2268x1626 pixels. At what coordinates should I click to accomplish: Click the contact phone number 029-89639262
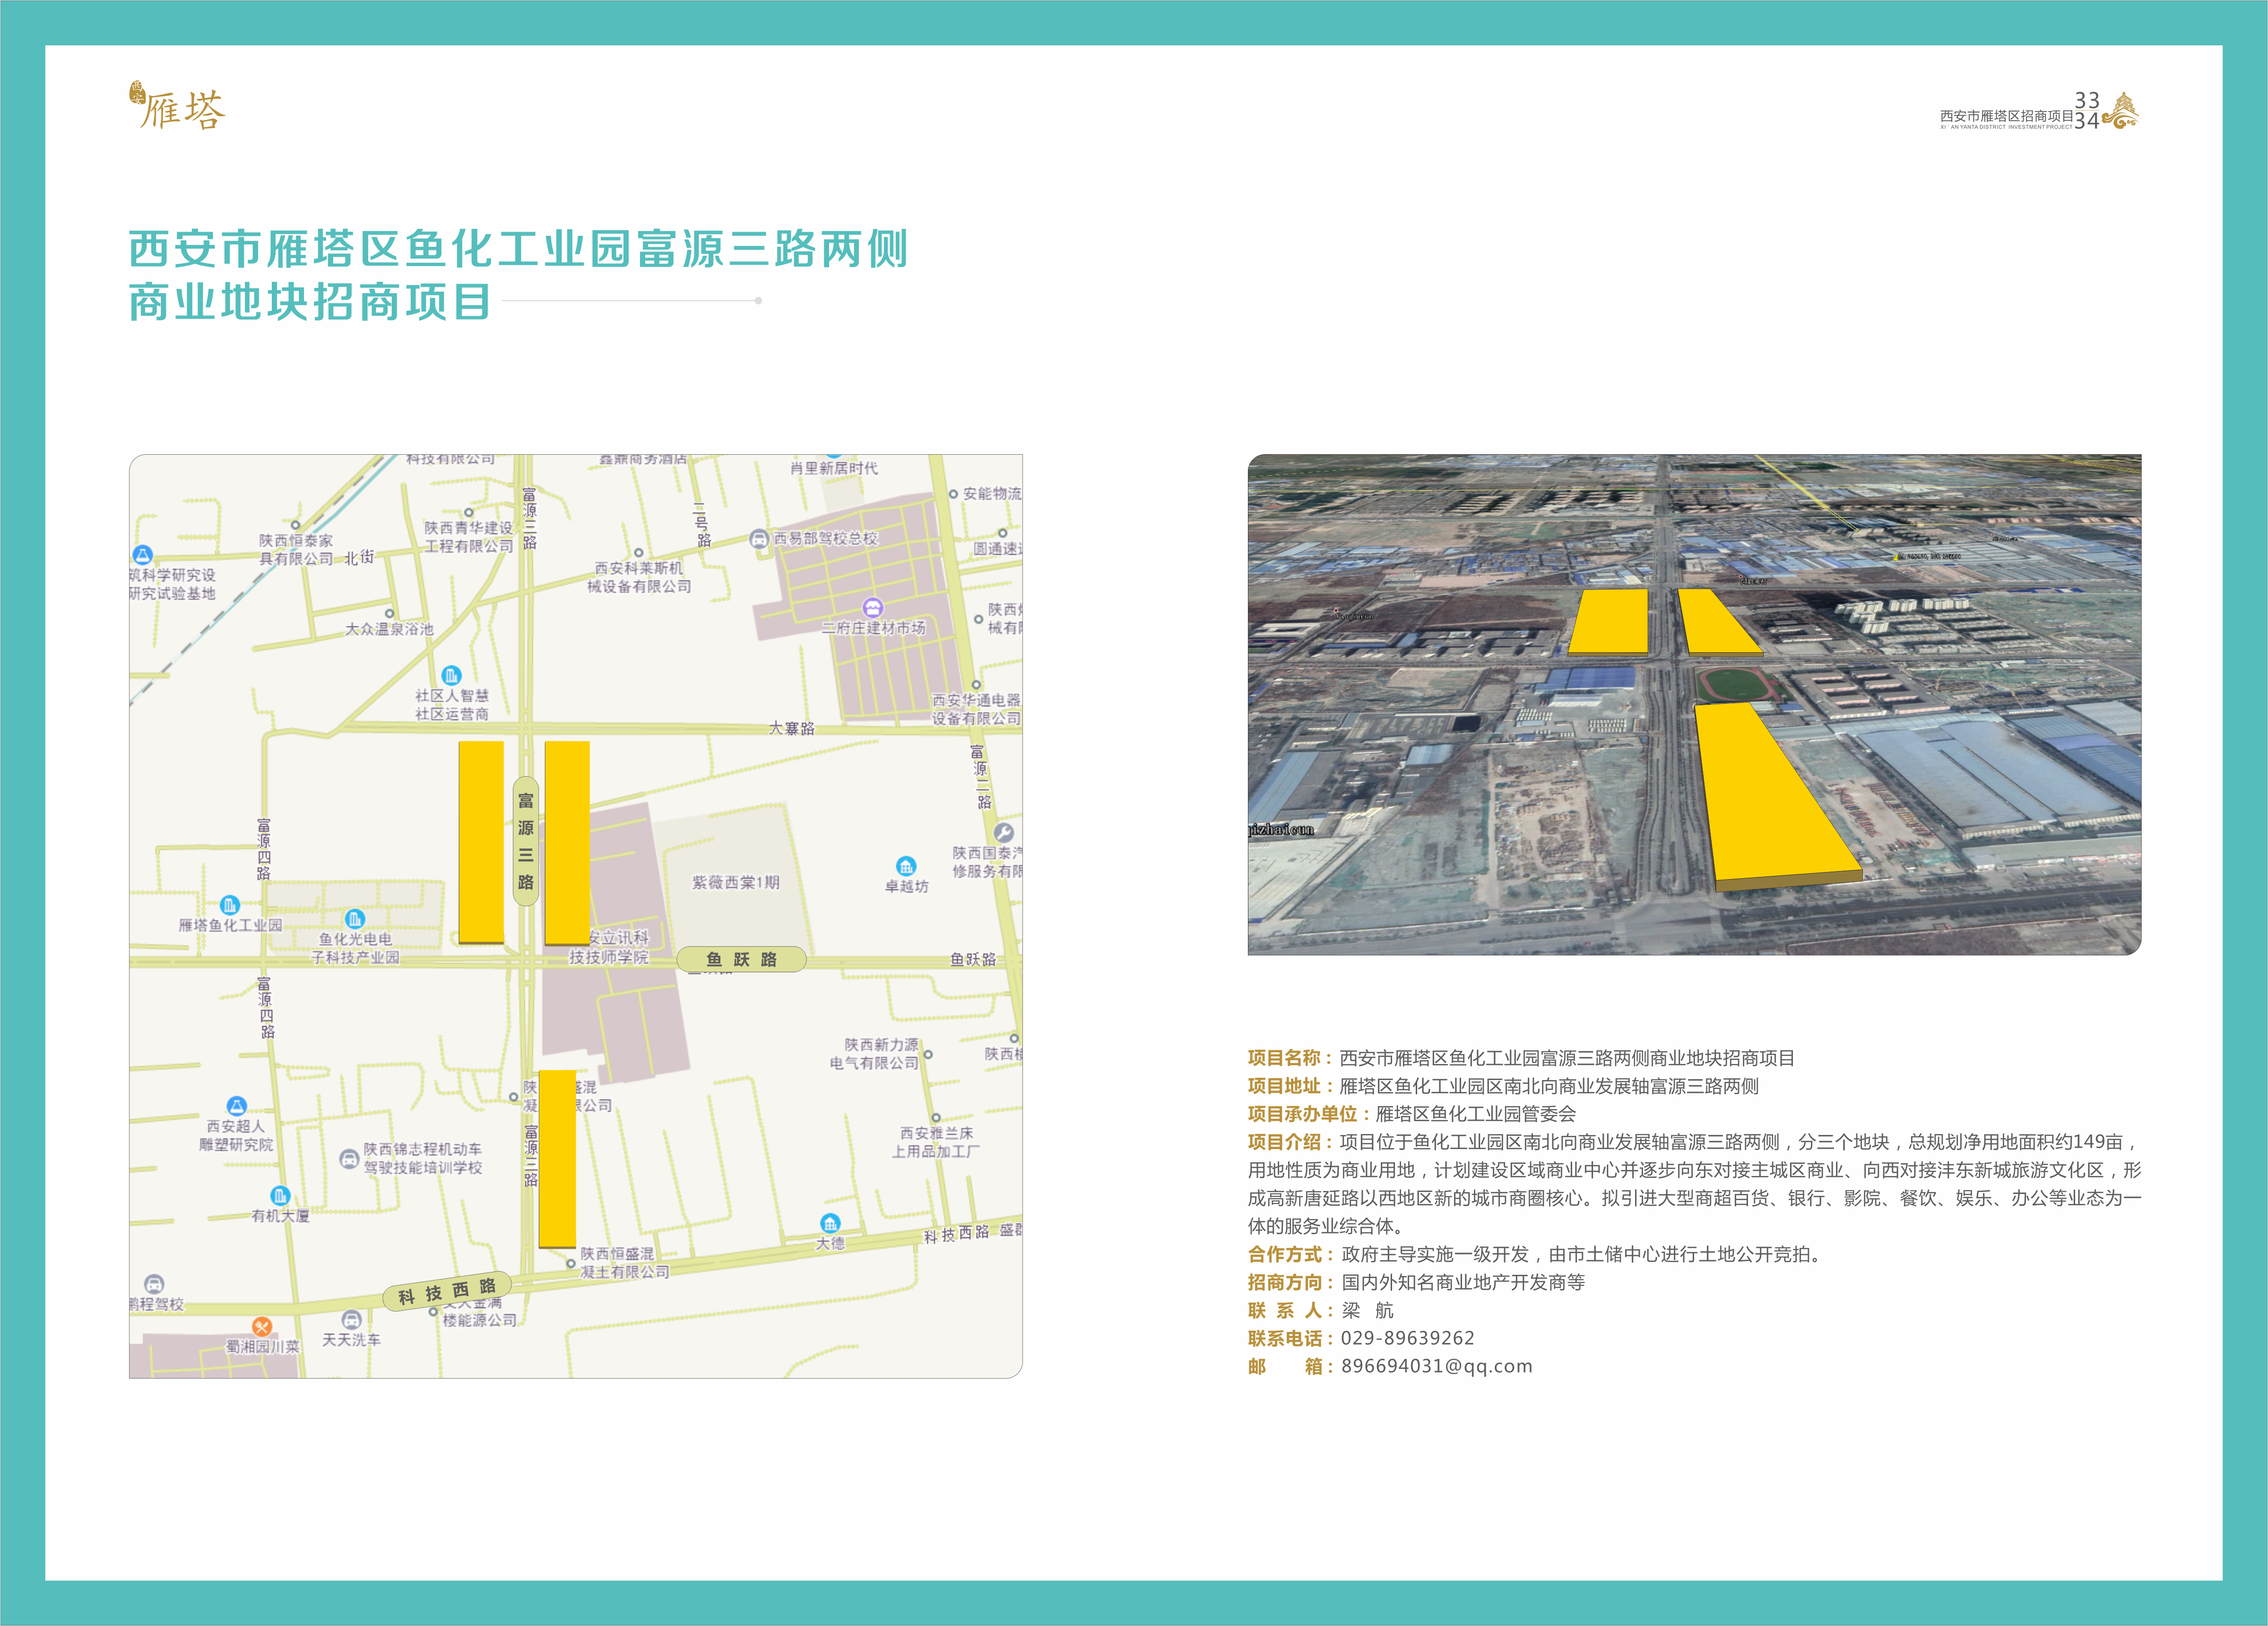[x=1407, y=1338]
